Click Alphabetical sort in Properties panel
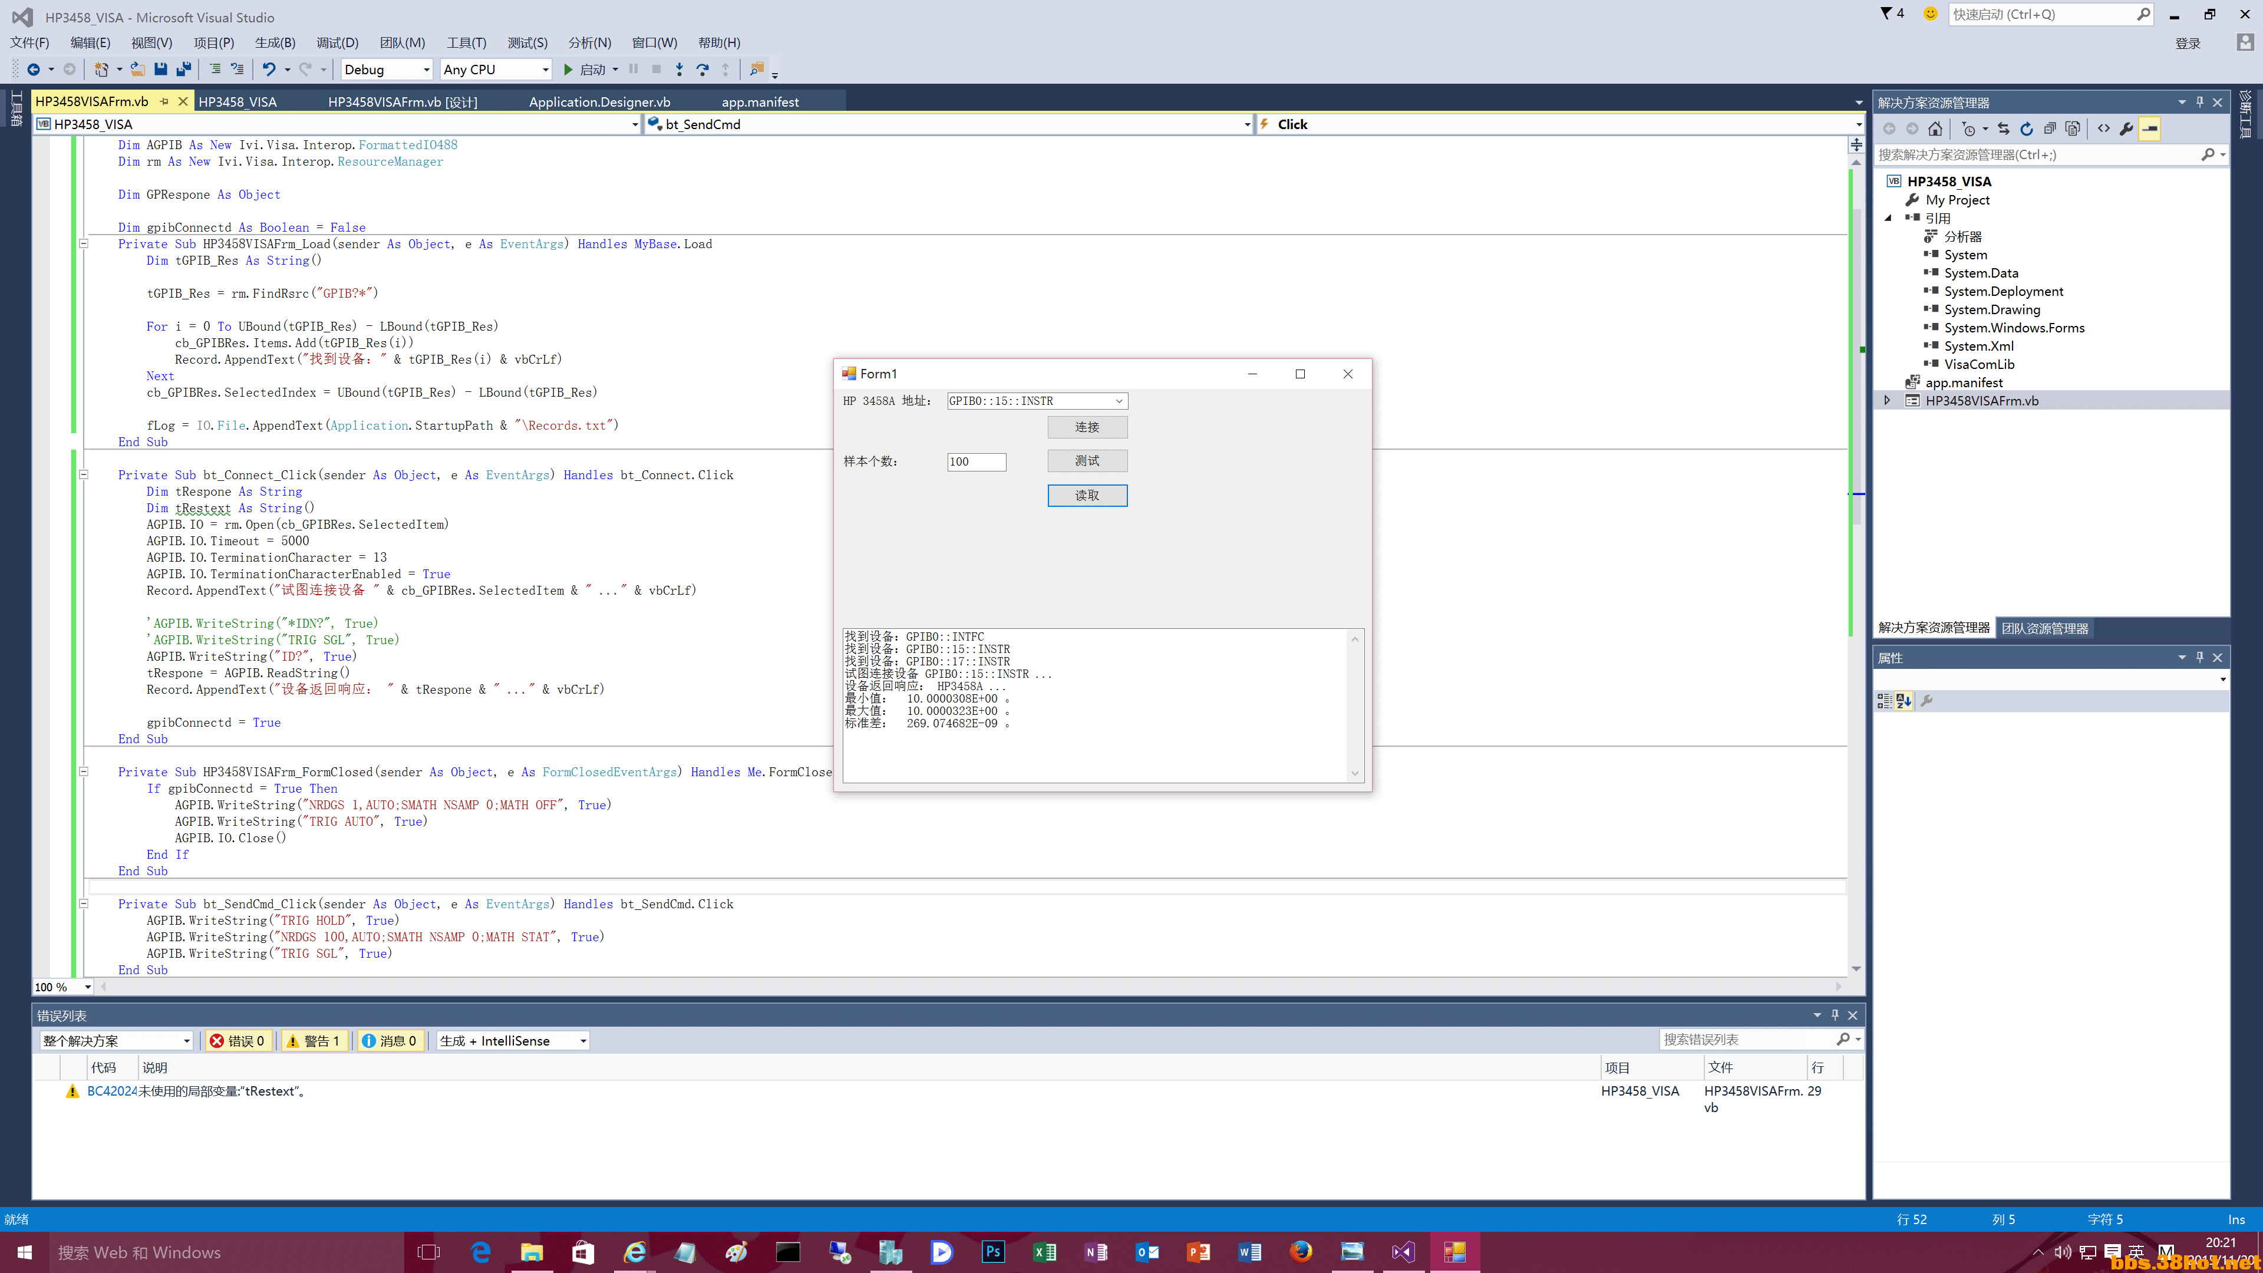The width and height of the screenshot is (2263, 1273). point(1904,700)
